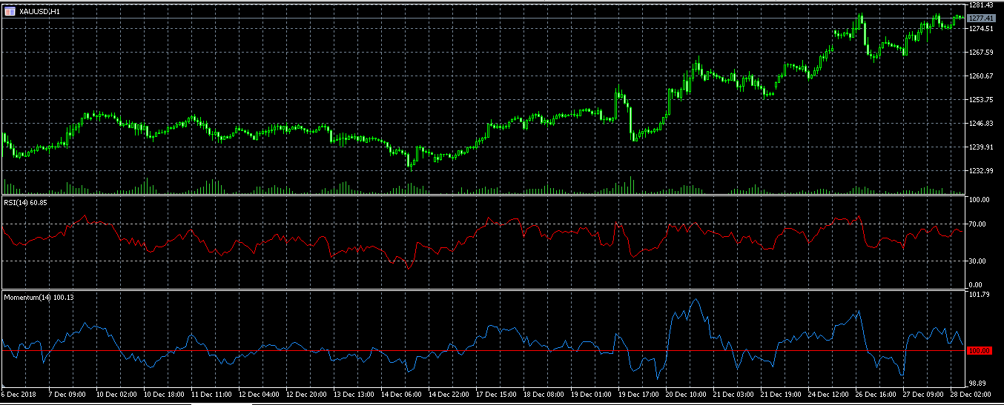Click the 1232.99 price scale label
1004x405 pixels.
[981, 171]
